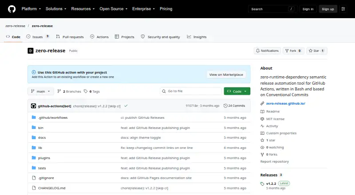The width and height of the screenshot is (355, 195).
Task: Fork the repository
Action: [x=293, y=51]
